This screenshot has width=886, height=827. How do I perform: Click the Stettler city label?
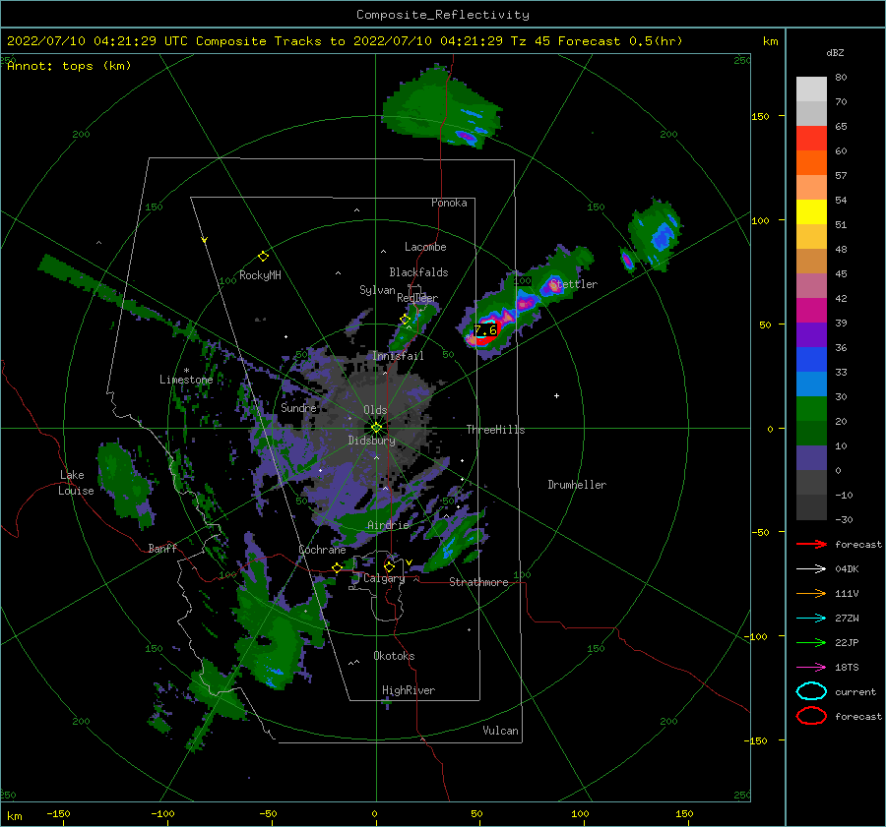tap(574, 284)
